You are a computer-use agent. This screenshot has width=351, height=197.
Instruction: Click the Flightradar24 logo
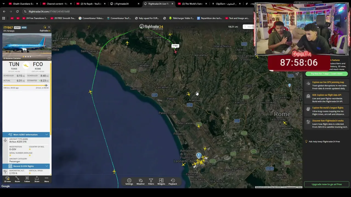click(x=151, y=27)
